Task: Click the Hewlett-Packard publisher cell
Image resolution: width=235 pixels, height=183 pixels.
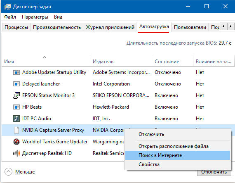Action: [x=111, y=107]
